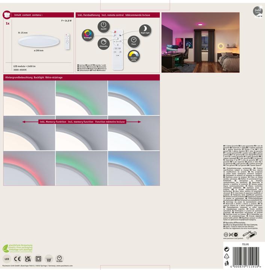Click the '5 Jahre Garantie' guarantee paragraph
The height and width of the screenshot is (270, 265).
click(243, 156)
